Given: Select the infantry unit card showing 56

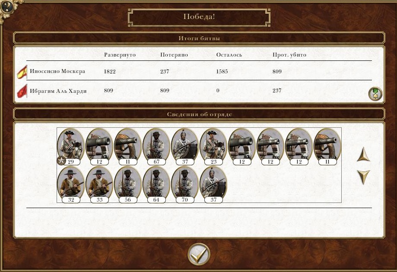Looking at the screenshot, I should tap(127, 185).
